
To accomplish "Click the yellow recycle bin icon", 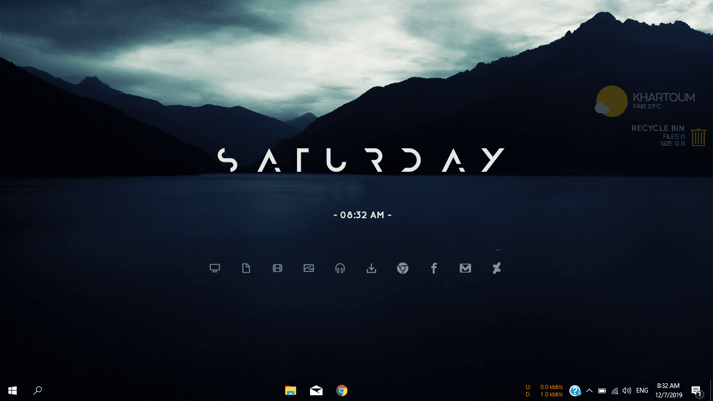I will point(698,137).
